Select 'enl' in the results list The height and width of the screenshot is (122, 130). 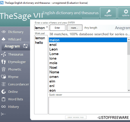tap(88, 86)
